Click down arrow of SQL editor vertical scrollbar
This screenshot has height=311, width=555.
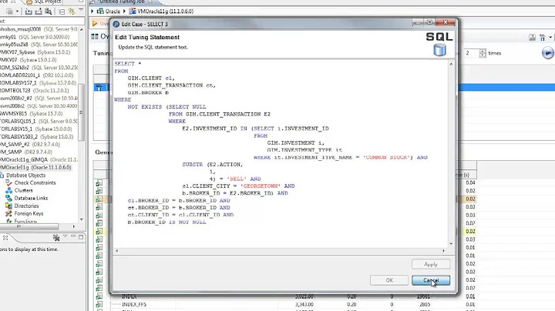(x=451, y=243)
